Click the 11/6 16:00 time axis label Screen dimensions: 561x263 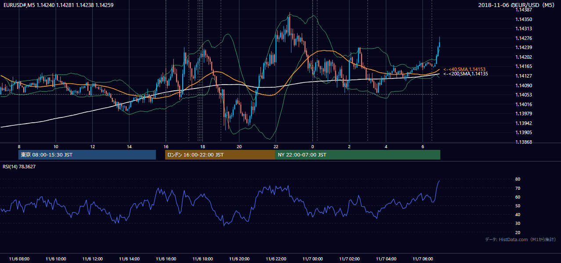click(x=166, y=259)
